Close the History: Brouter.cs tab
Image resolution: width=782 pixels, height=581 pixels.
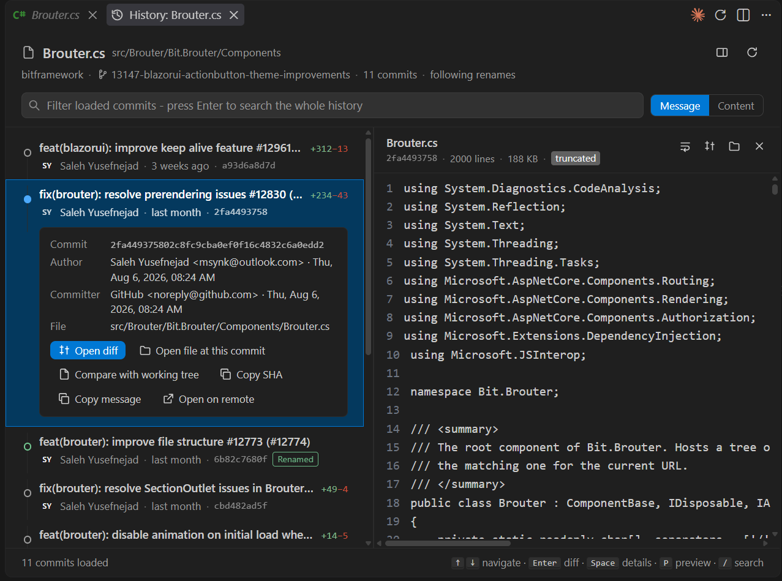click(x=233, y=15)
